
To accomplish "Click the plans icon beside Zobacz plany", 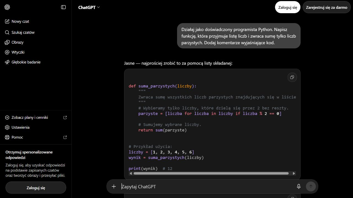I will click(x=7, y=117).
